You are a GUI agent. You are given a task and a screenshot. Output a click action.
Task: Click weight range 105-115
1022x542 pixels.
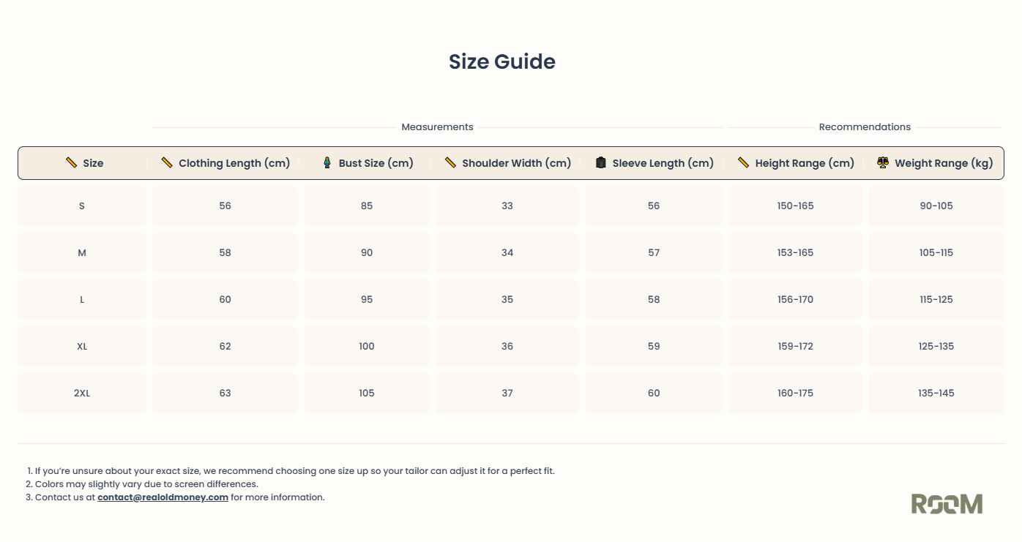pyautogui.click(x=936, y=253)
